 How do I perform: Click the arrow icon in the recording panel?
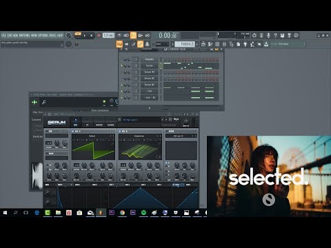coord(126,44)
